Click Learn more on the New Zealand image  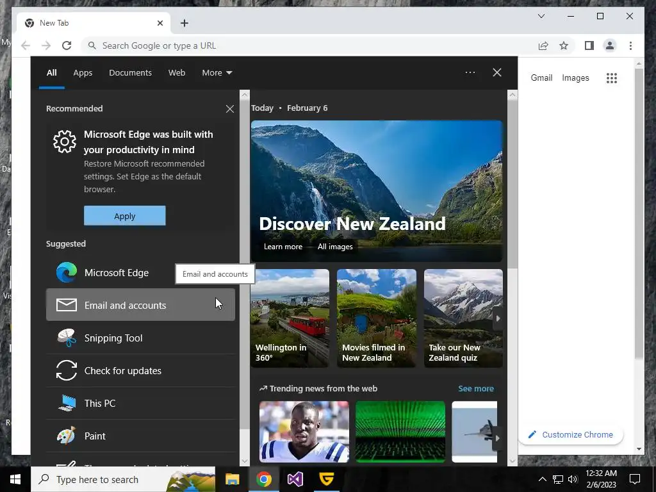coord(283,247)
